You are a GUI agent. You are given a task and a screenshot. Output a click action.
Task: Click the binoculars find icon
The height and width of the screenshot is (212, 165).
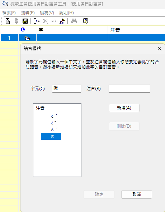coord(74,21)
